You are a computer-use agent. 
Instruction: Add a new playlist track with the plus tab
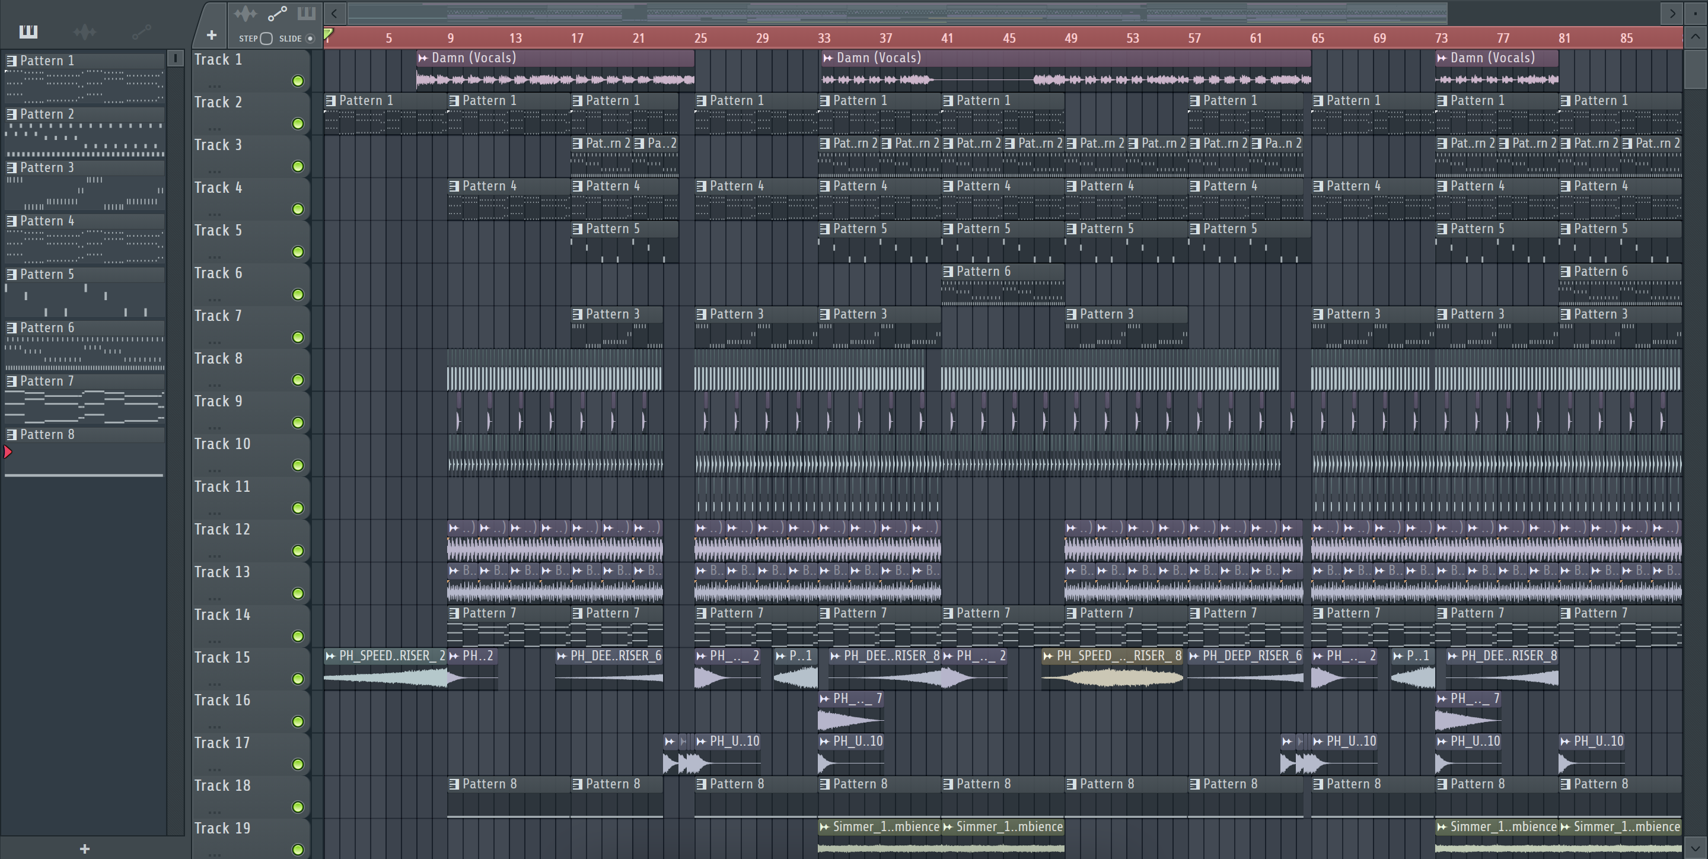click(211, 35)
